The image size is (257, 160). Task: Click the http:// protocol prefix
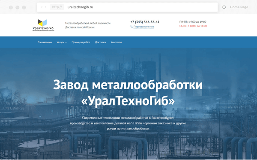pyautogui.click(x=57, y=7)
